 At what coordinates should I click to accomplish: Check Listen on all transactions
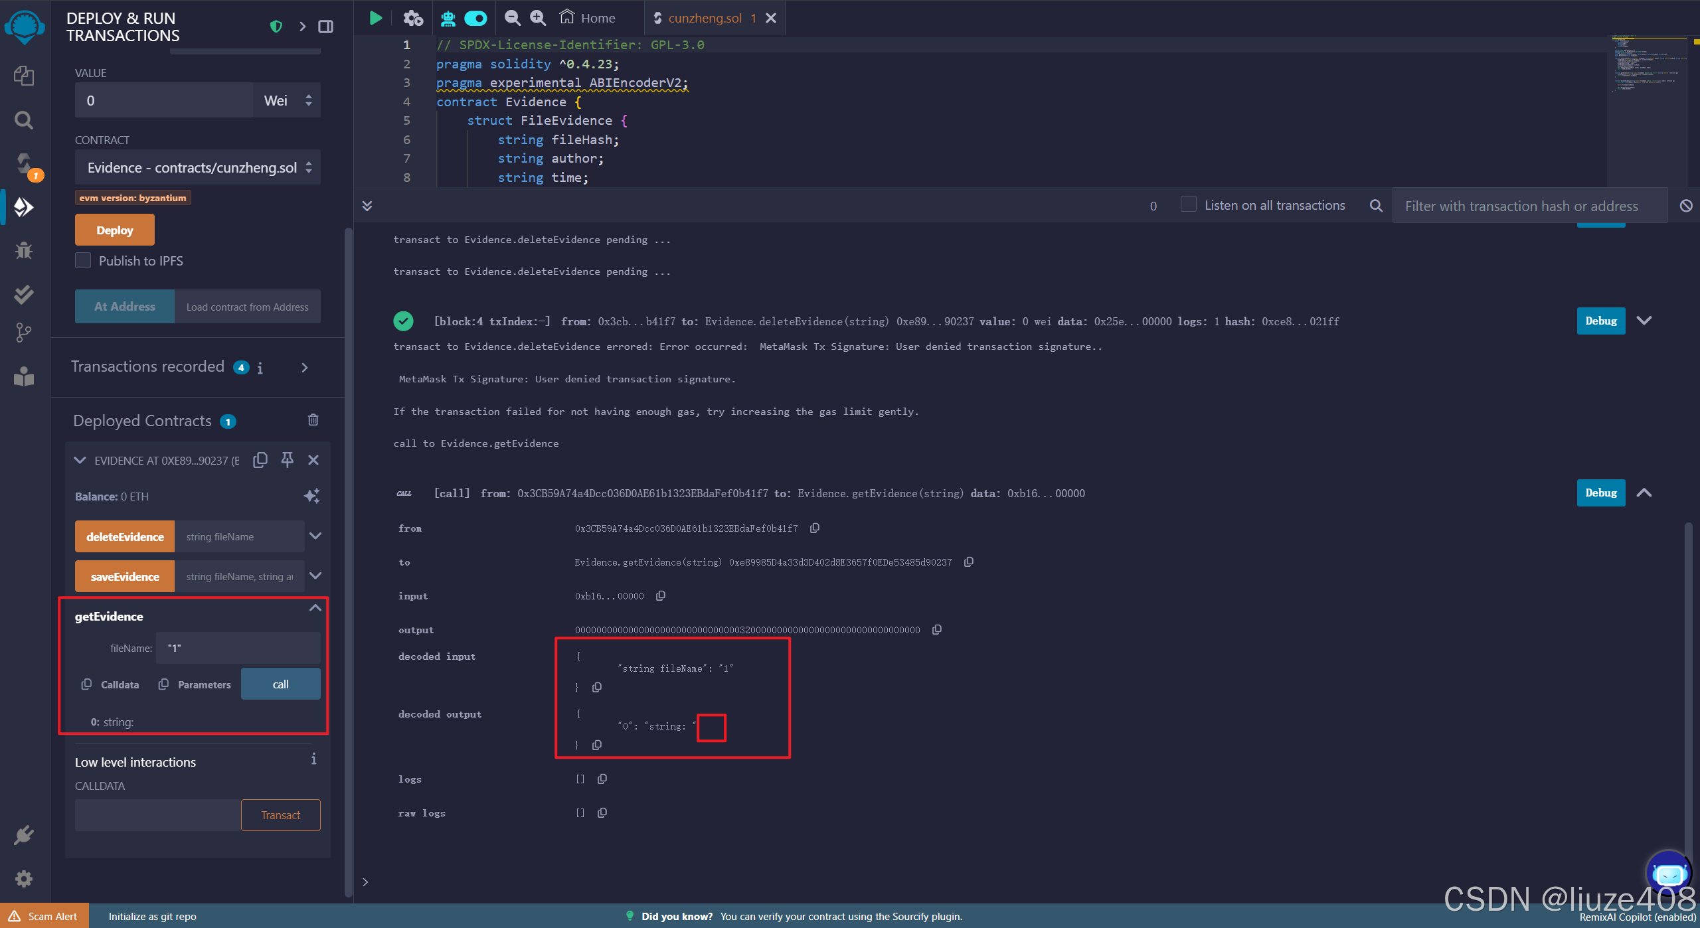click(x=1188, y=204)
